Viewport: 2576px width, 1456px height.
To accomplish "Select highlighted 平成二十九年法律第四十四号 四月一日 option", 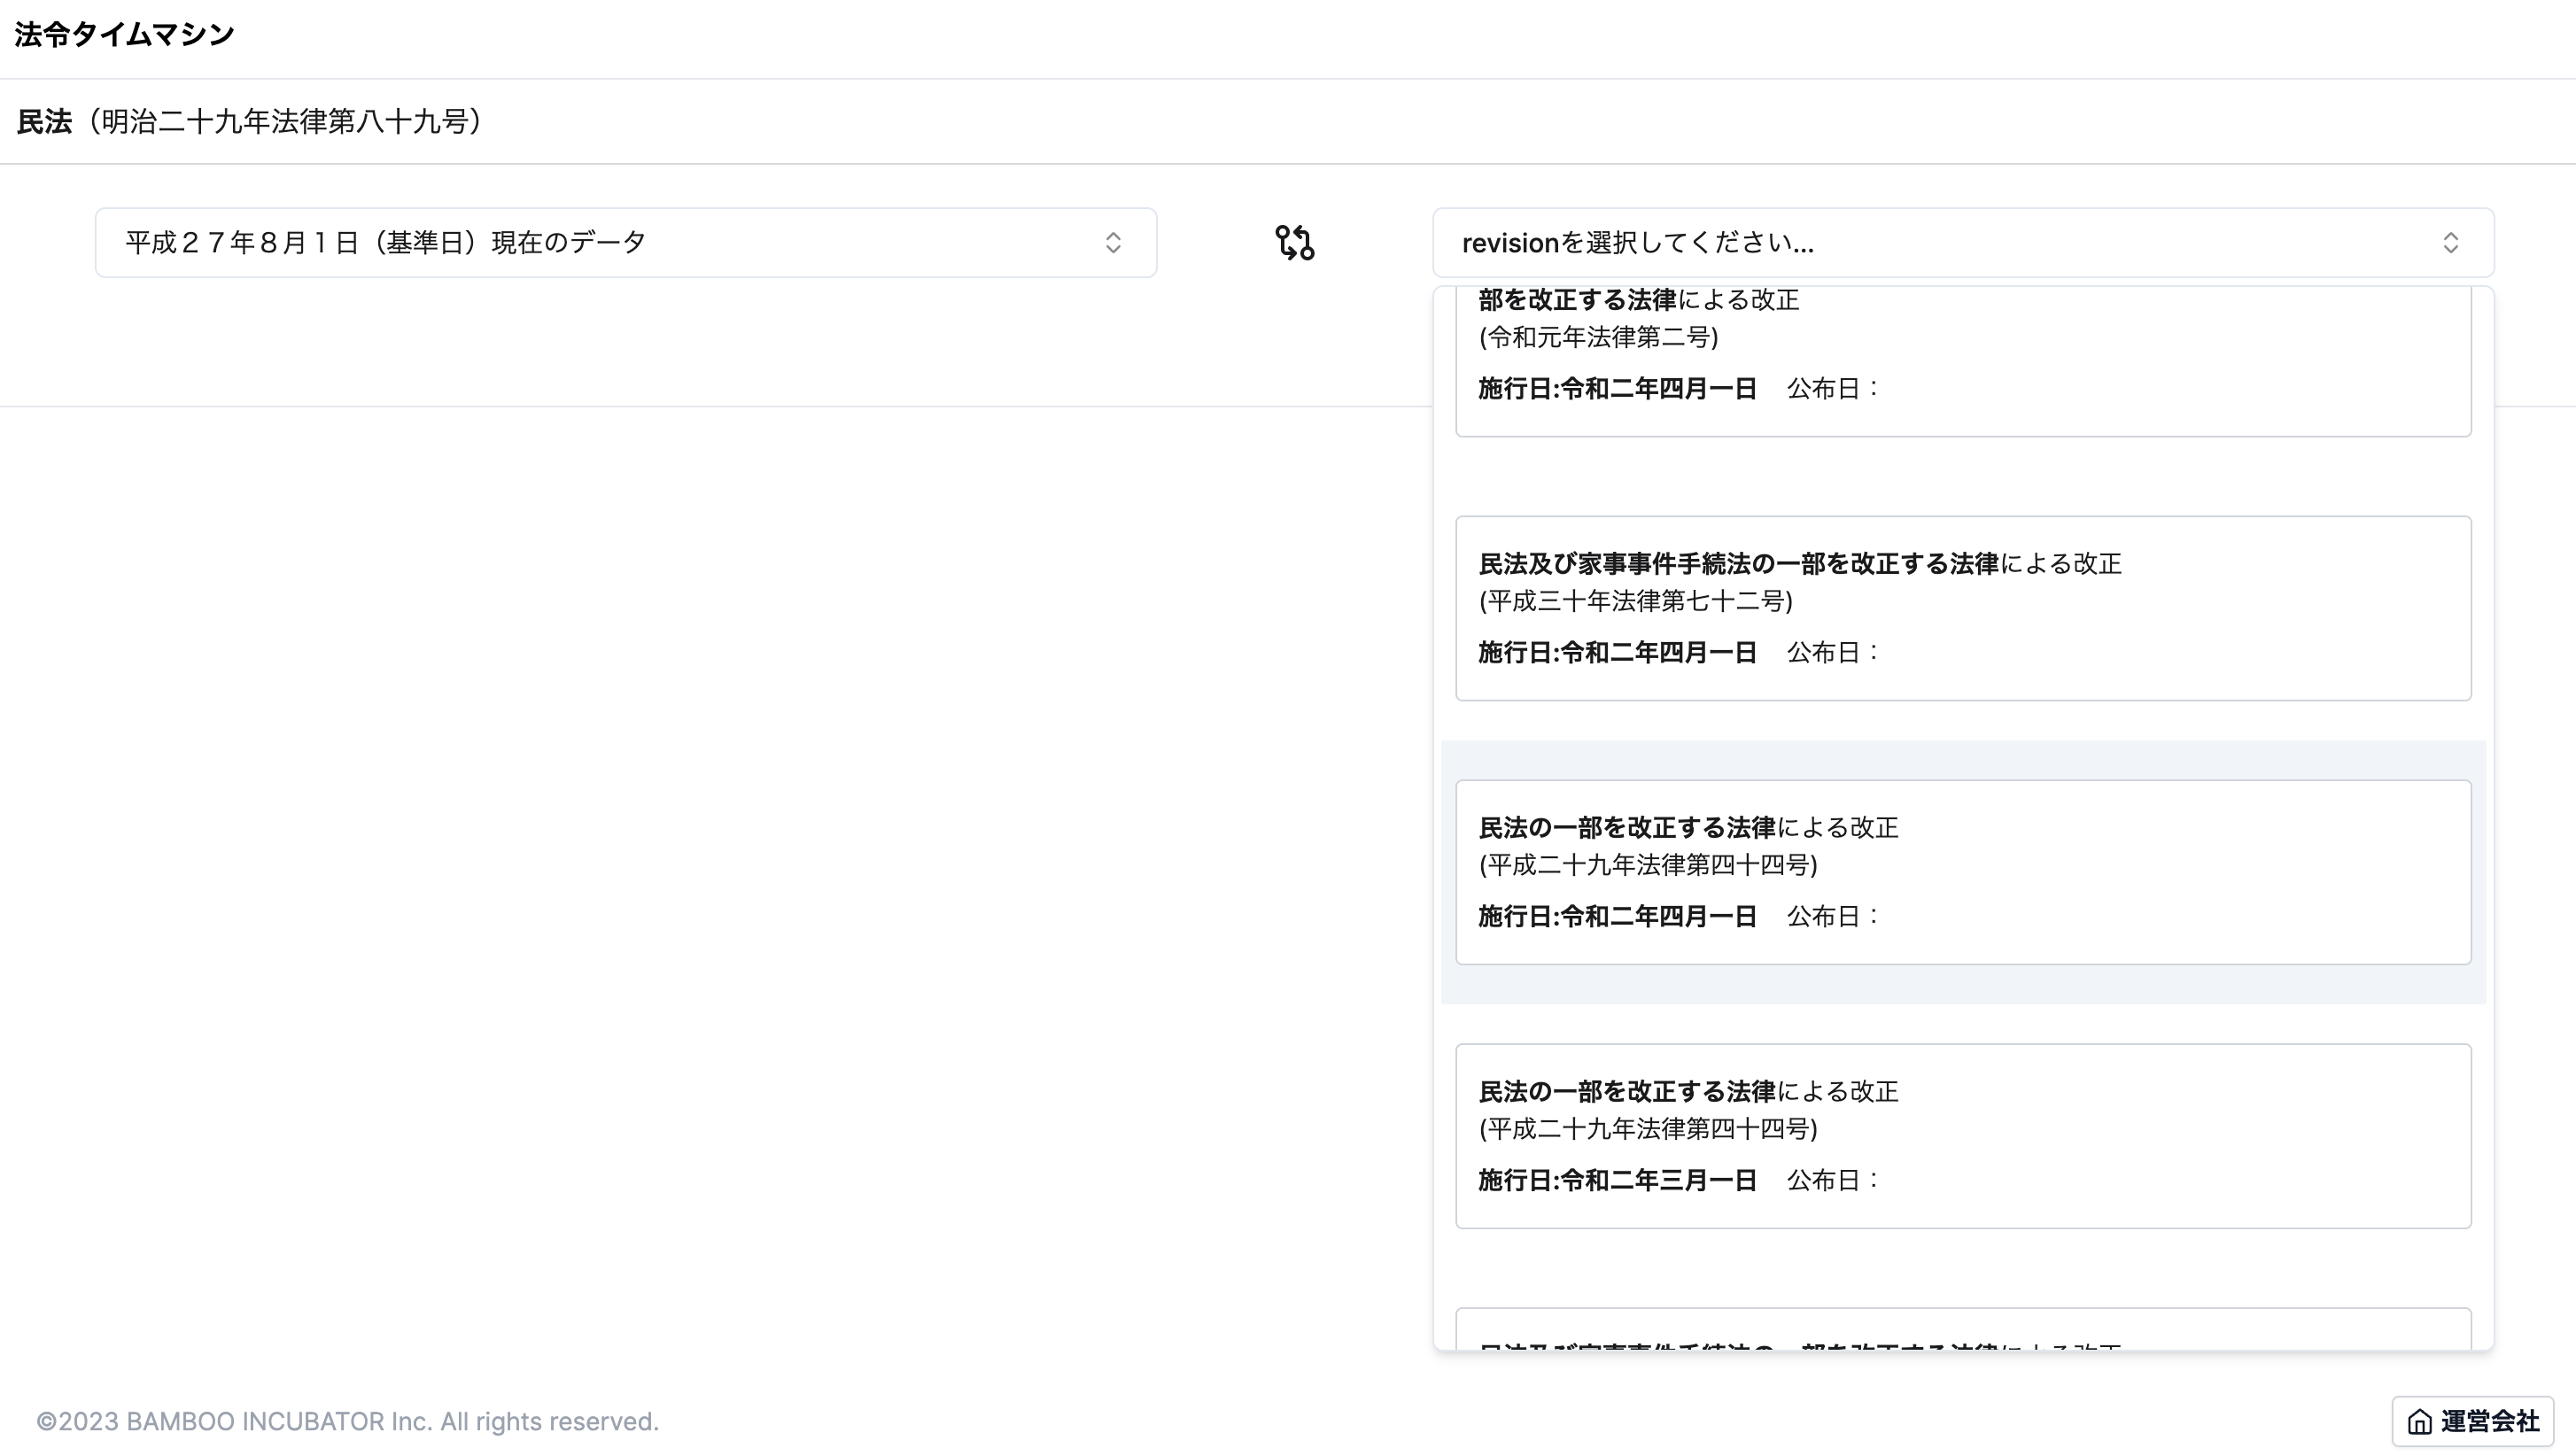I will 1962,872.
